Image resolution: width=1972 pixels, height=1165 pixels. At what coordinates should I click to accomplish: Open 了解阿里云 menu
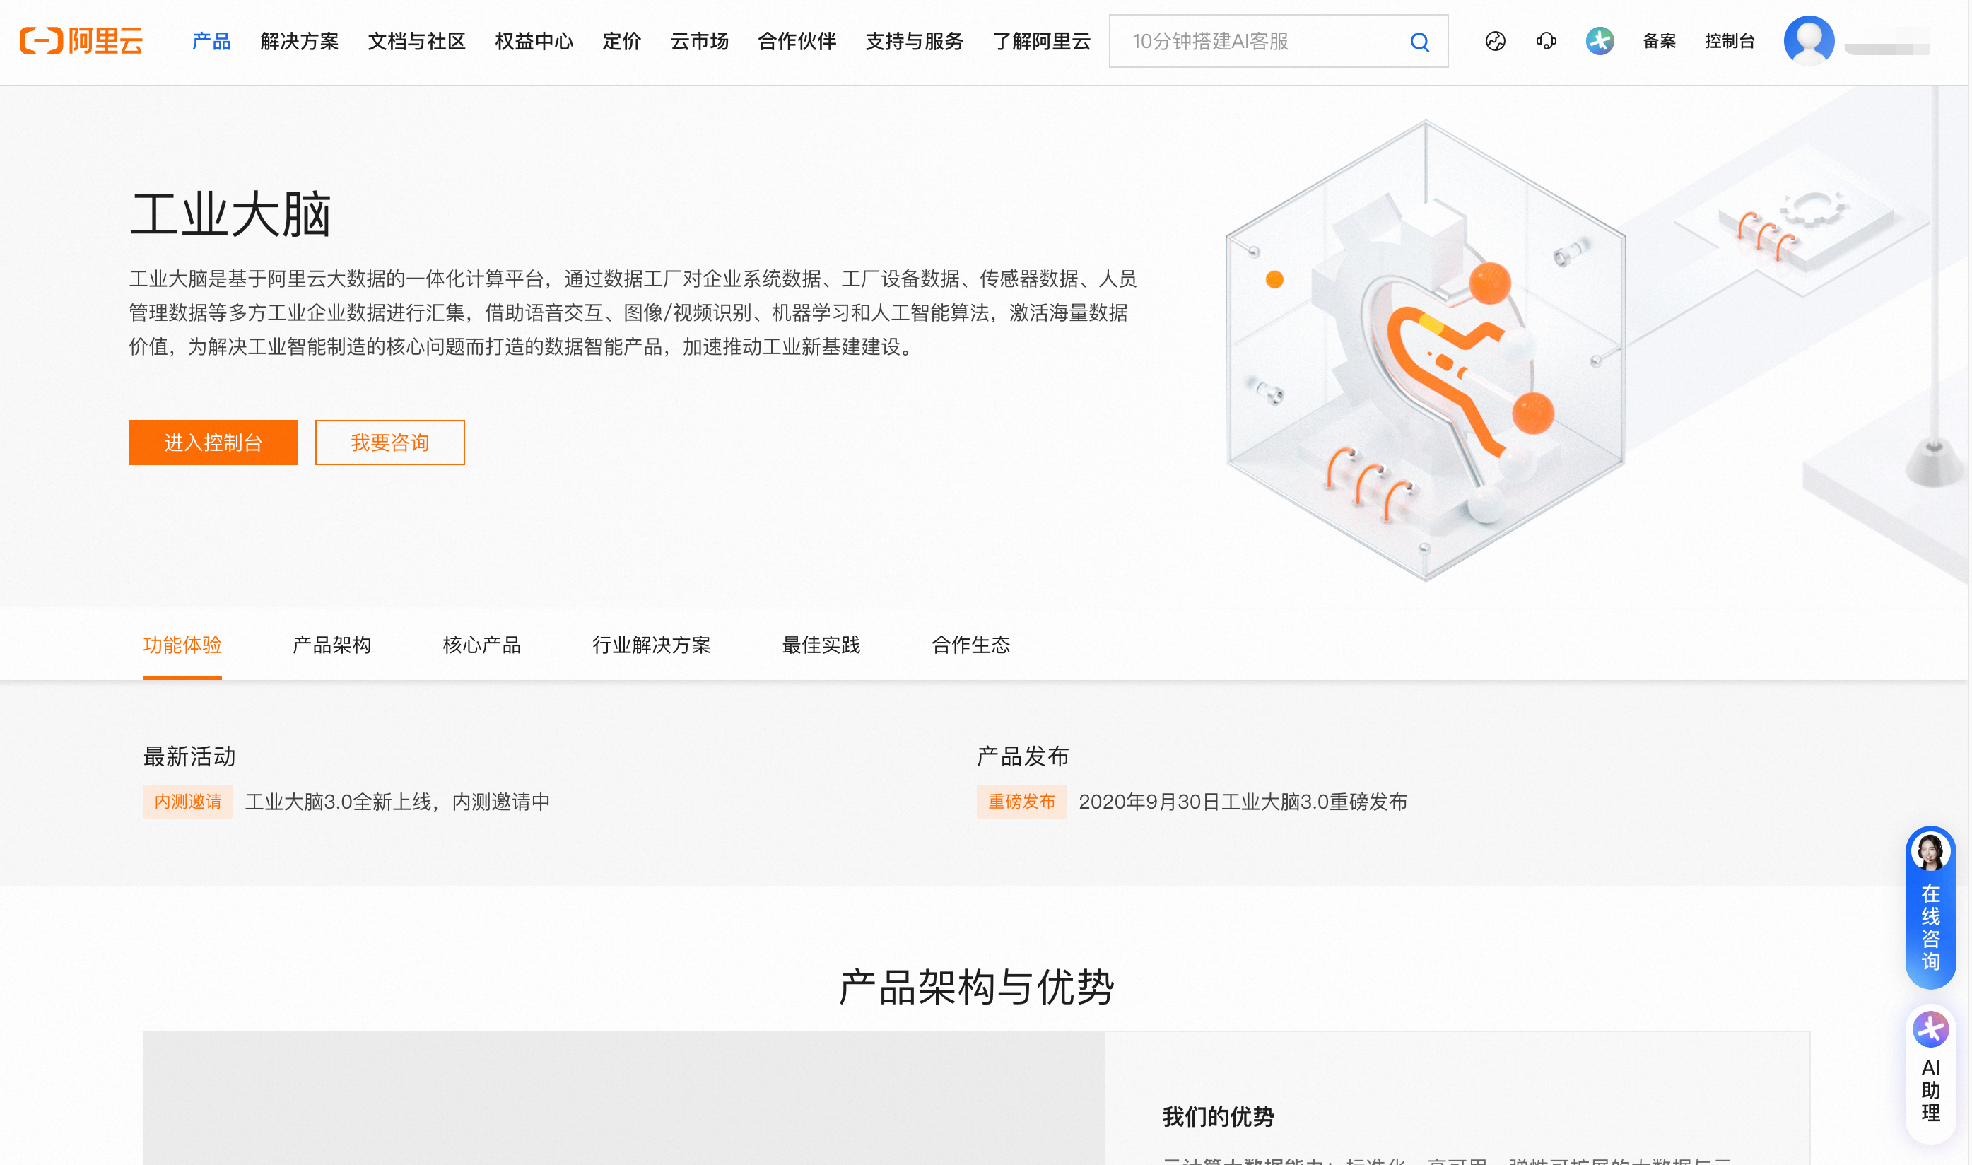coord(1041,42)
